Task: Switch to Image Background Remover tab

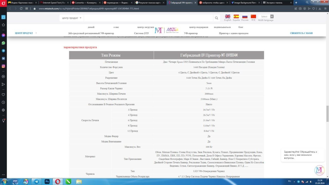Action: pyautogui.click(x=245, y=3)
